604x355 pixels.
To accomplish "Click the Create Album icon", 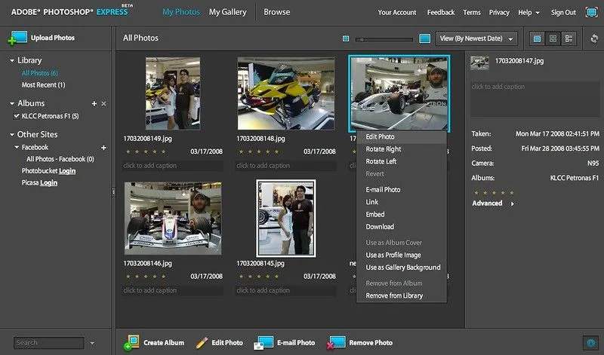I will (x=132, y=342).
